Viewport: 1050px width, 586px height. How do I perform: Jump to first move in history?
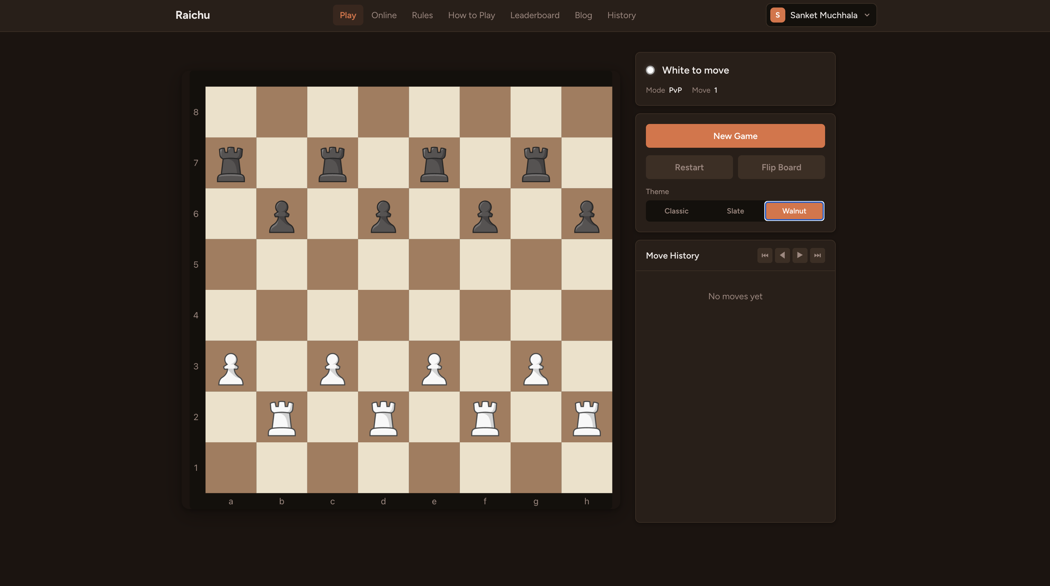765,255
